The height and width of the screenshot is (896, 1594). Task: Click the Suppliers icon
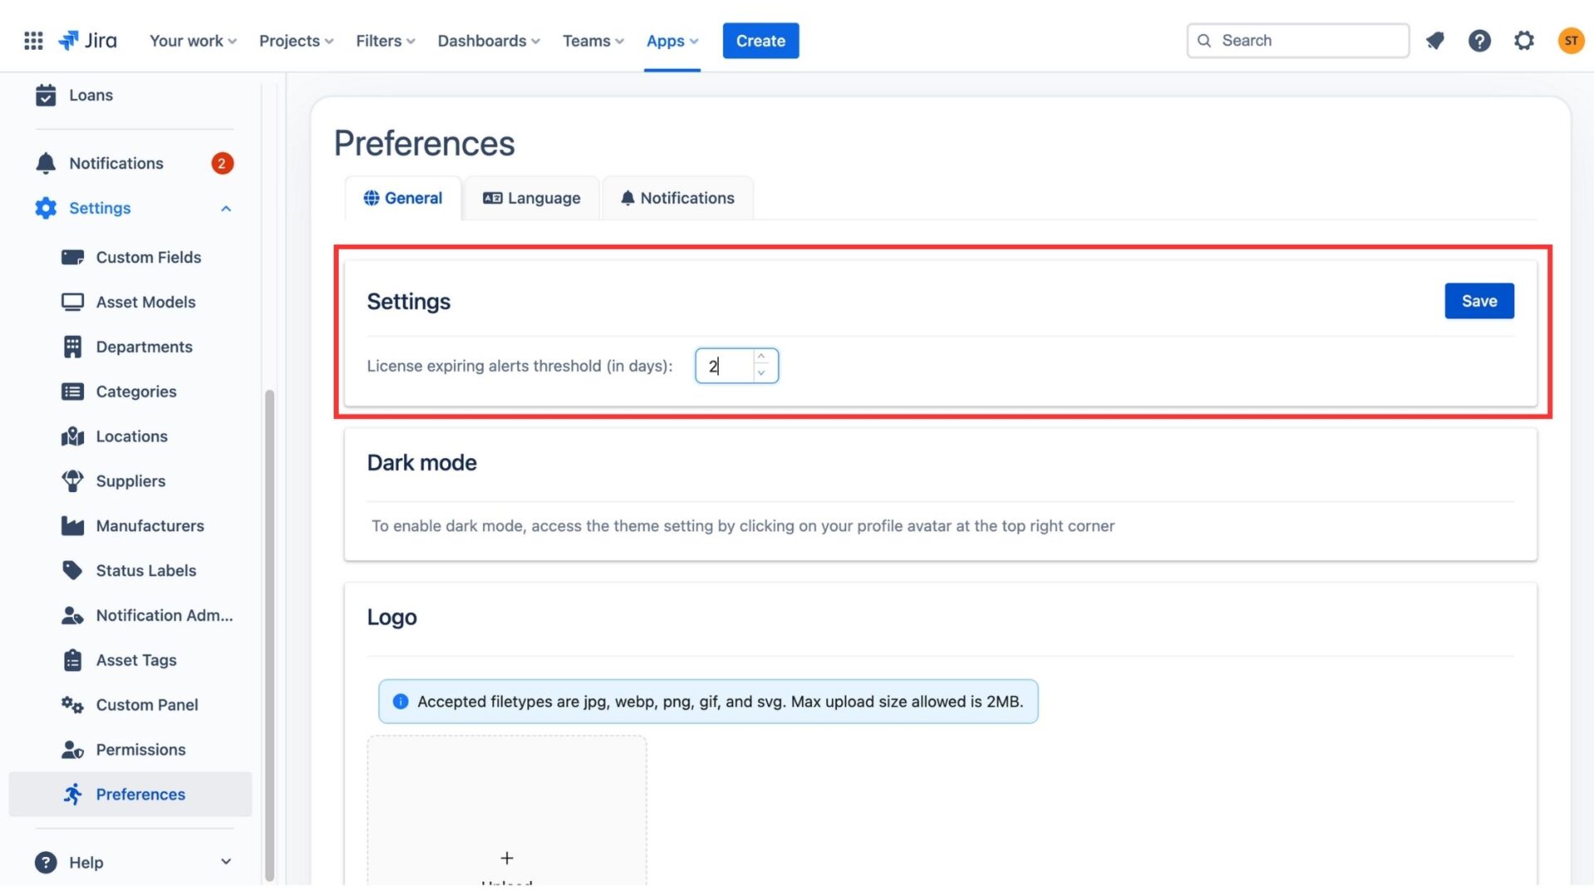(71, 481)
